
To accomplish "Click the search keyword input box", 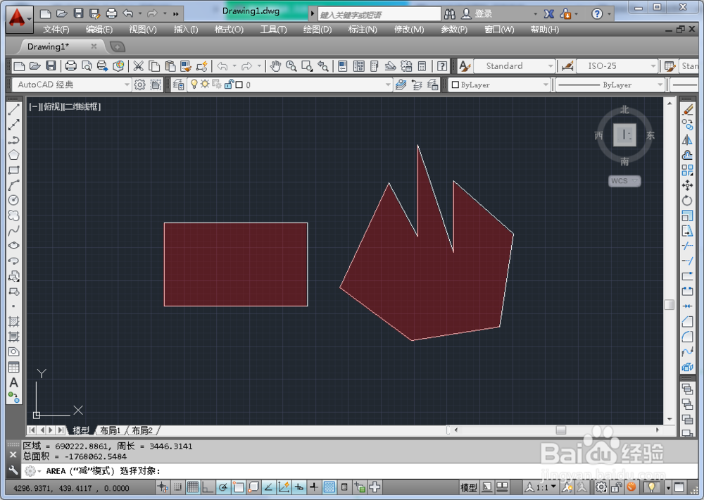I will coord(379,15).
